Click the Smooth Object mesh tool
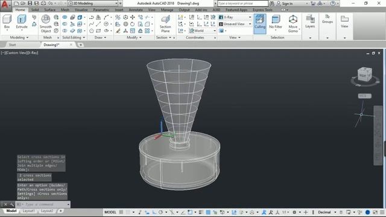The height and width of the screenshot is (217, 386). (x=46, y=24)
